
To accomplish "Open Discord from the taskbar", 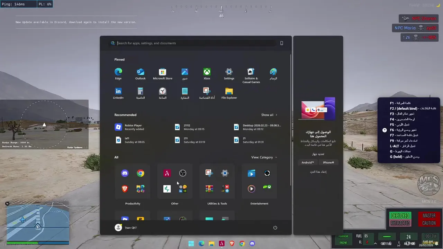I will click(252, 243).
